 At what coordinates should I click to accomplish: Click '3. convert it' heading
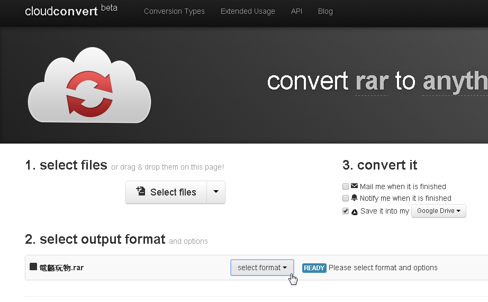click(x=379, y=165)
